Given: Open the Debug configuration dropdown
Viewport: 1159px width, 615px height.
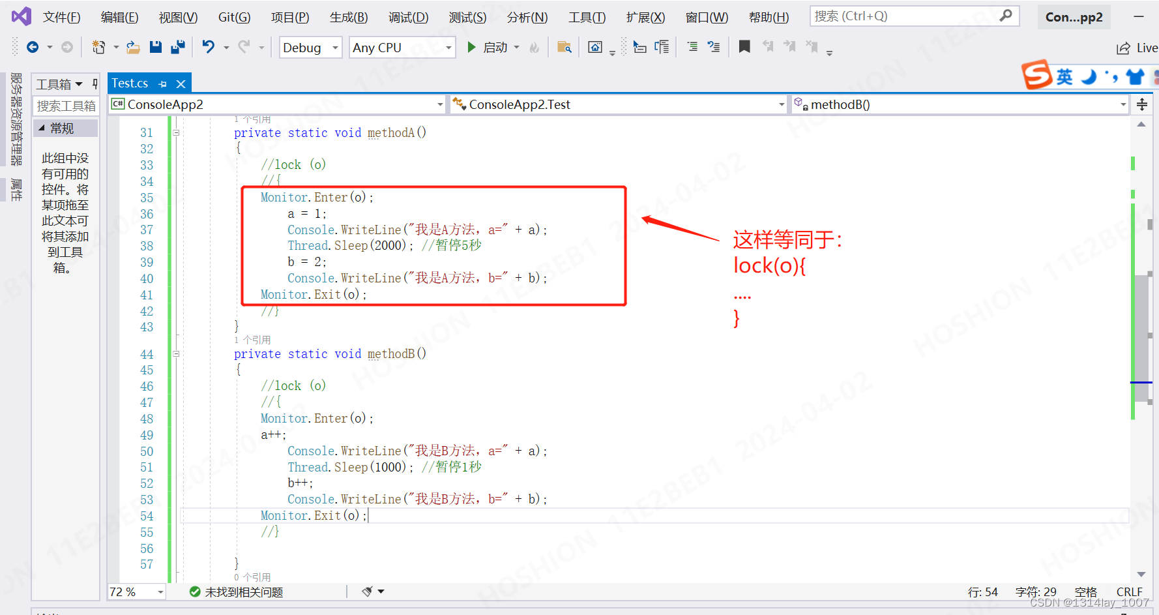Looking at the screenshot, I should click(x=335, y=48).
